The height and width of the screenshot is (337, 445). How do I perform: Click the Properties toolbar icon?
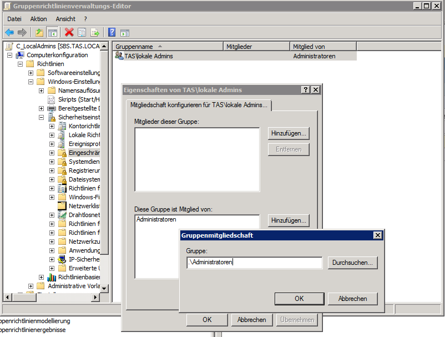[82, 33]
